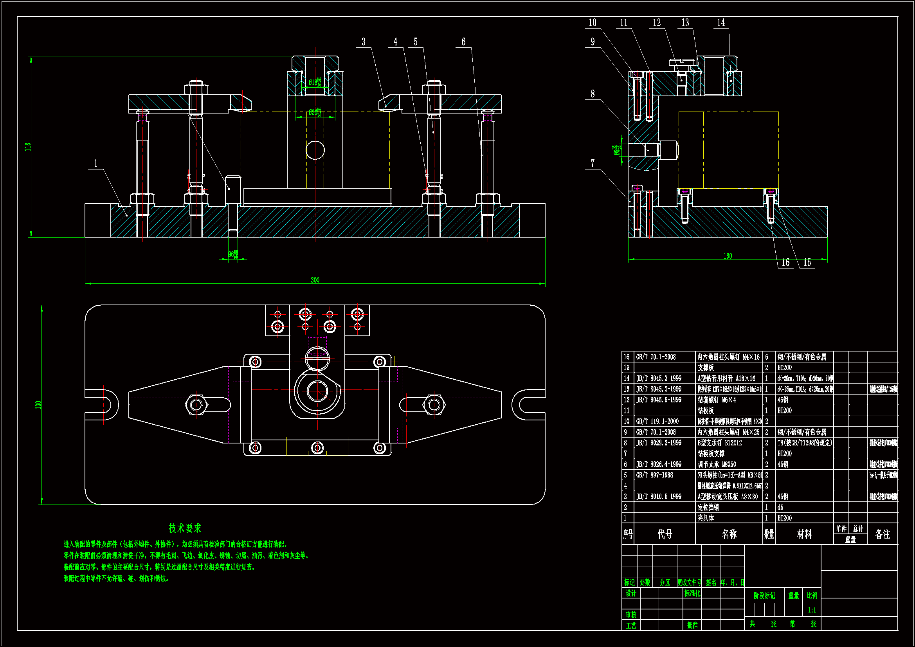Click the 材料 column header cell
Viewport: 915px width, 647px height.
point(804,534)
